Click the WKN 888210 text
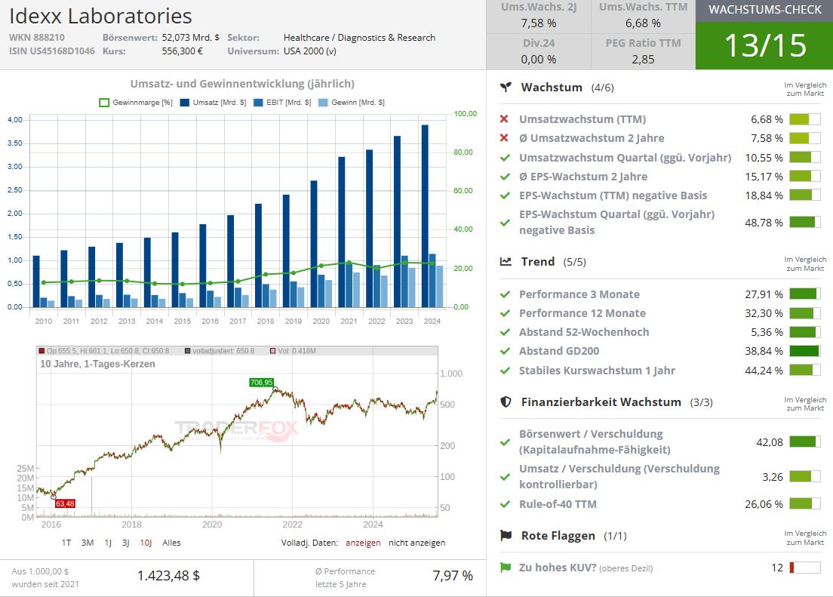Viewport: 833px width, 597px height. coord(37,37)
